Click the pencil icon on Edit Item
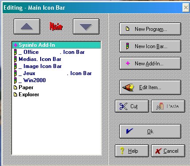The width and height of the screenshot is (190, 166). (x=128, y=87)
